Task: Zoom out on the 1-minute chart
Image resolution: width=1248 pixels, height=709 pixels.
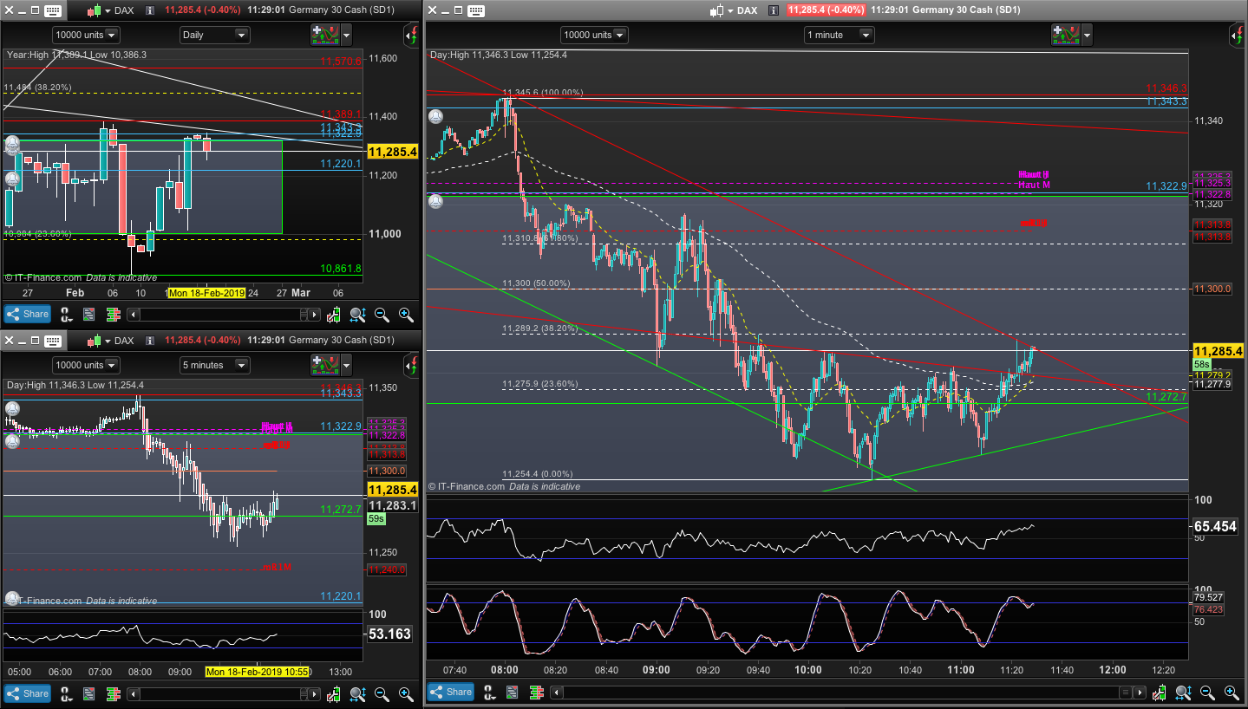Action: 1207,692
